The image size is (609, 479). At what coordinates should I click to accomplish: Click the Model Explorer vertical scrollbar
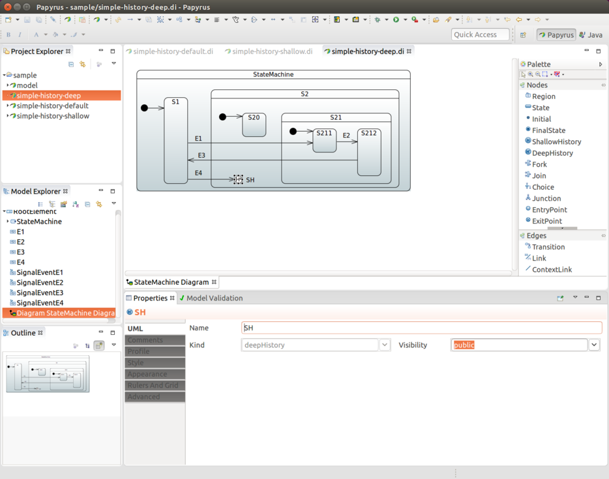pos(117,264)
